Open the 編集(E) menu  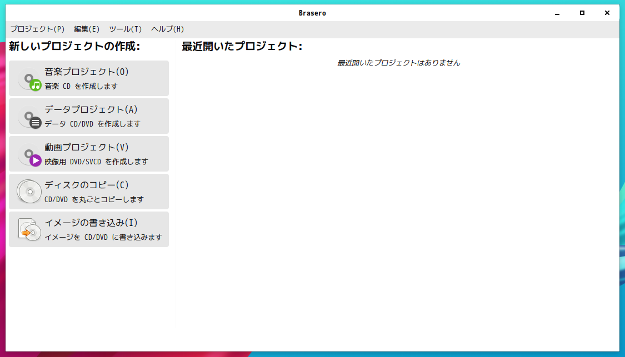(x=87, y=29)
